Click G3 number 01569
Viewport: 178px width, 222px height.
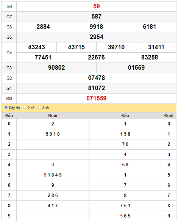click(x=136, y=67)
